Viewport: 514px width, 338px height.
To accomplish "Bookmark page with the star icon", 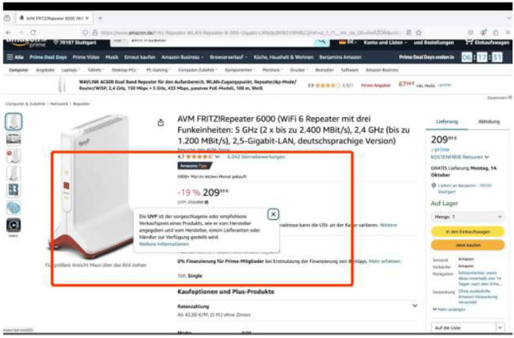I will [419, 33].
